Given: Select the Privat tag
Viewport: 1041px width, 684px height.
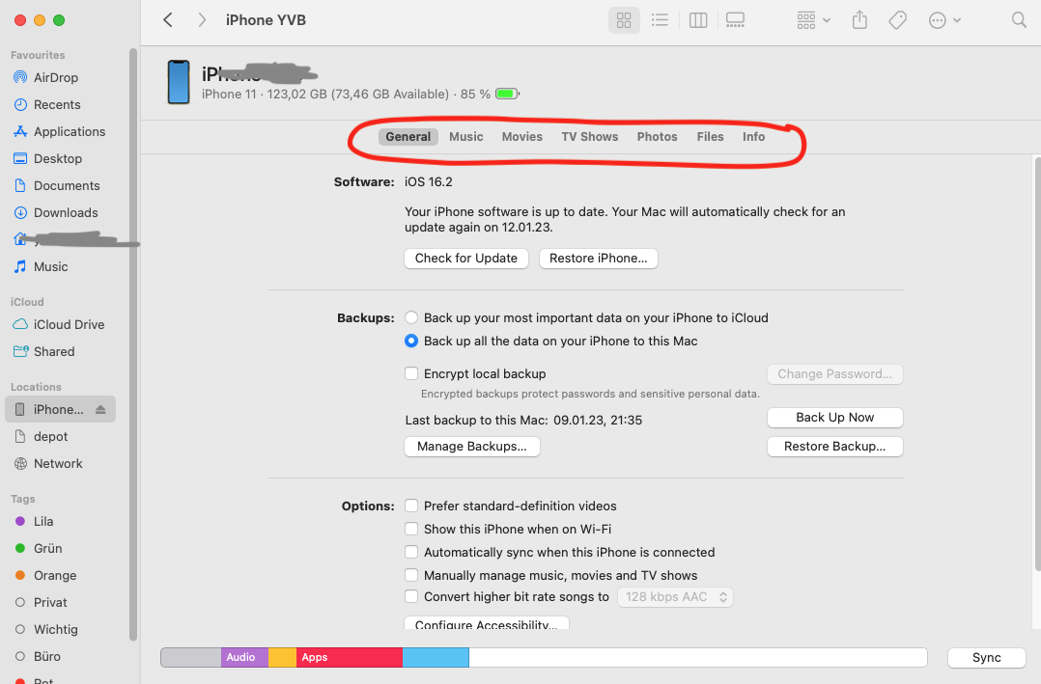Looking at the screenshot, I should point(50,602).
